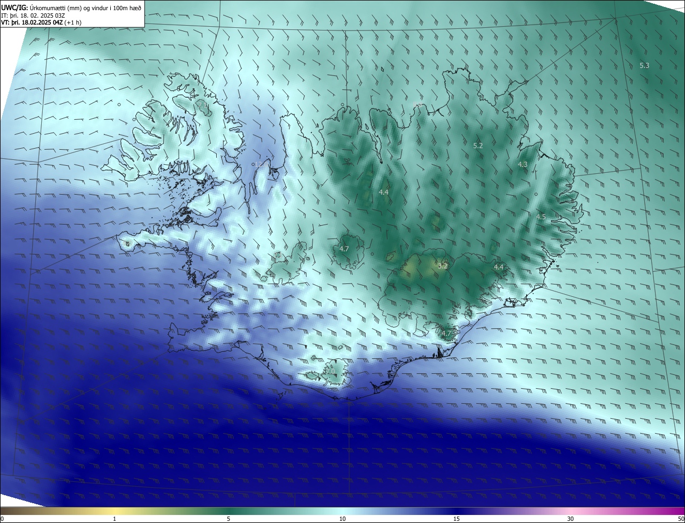The width and height of the screenshot is (685, 523).
Task: Click the '10' tick on the colour scale
Action: pos(342,519)
